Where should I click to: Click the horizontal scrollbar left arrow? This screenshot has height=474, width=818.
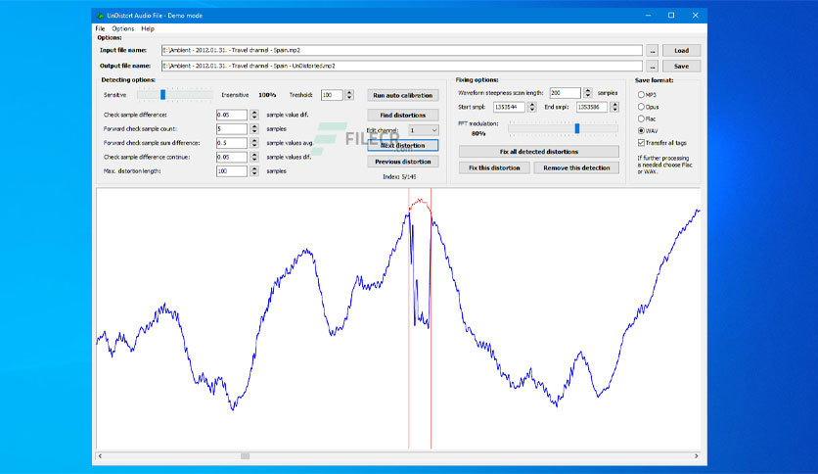click(100, 456)
